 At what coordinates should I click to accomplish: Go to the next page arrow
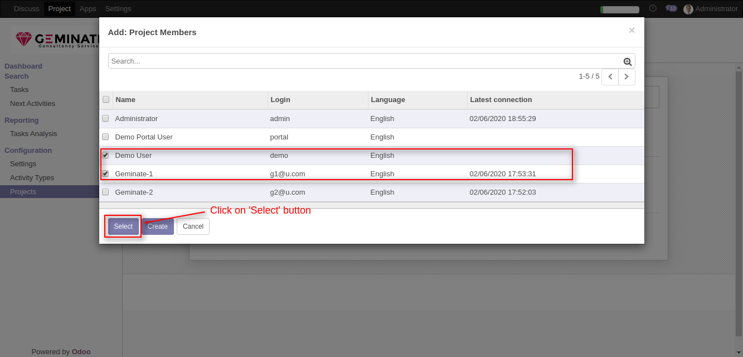[627, 77]
